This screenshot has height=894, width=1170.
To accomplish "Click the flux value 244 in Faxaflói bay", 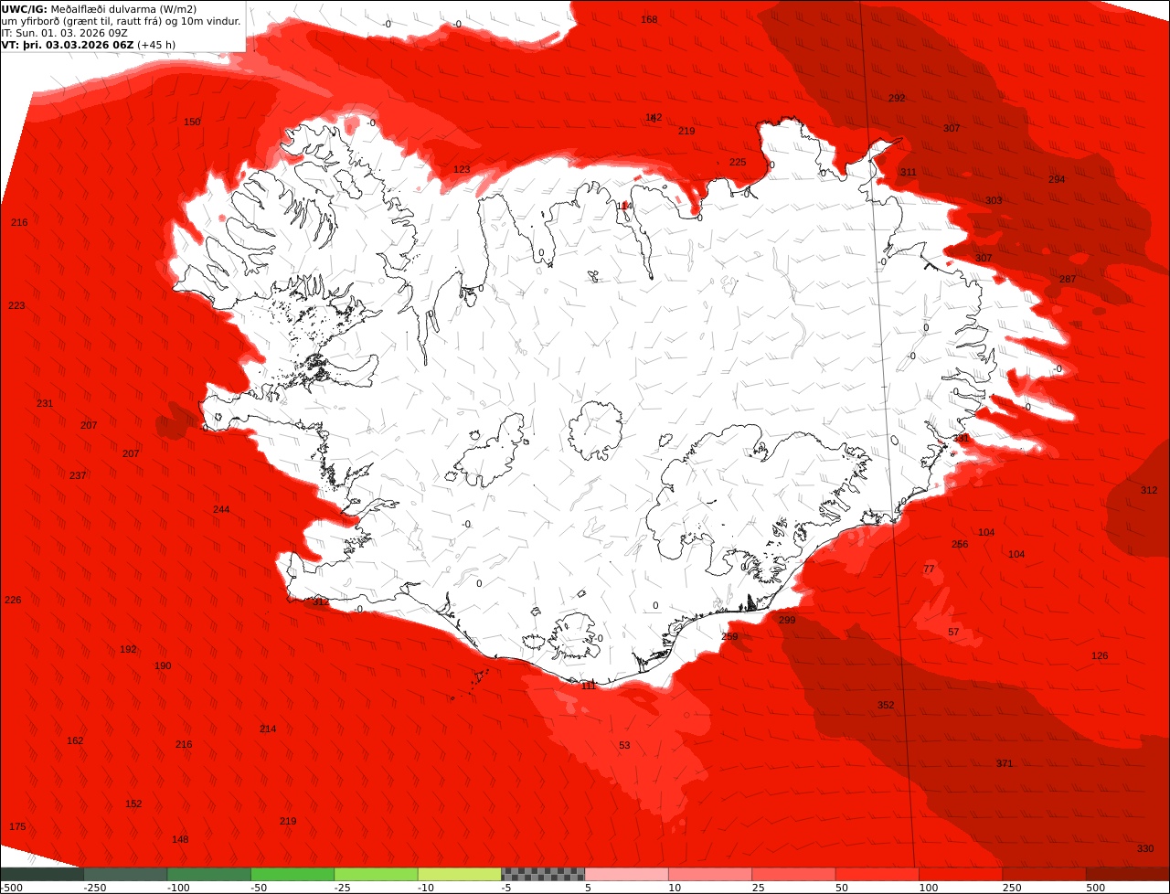I will point(221,509).
